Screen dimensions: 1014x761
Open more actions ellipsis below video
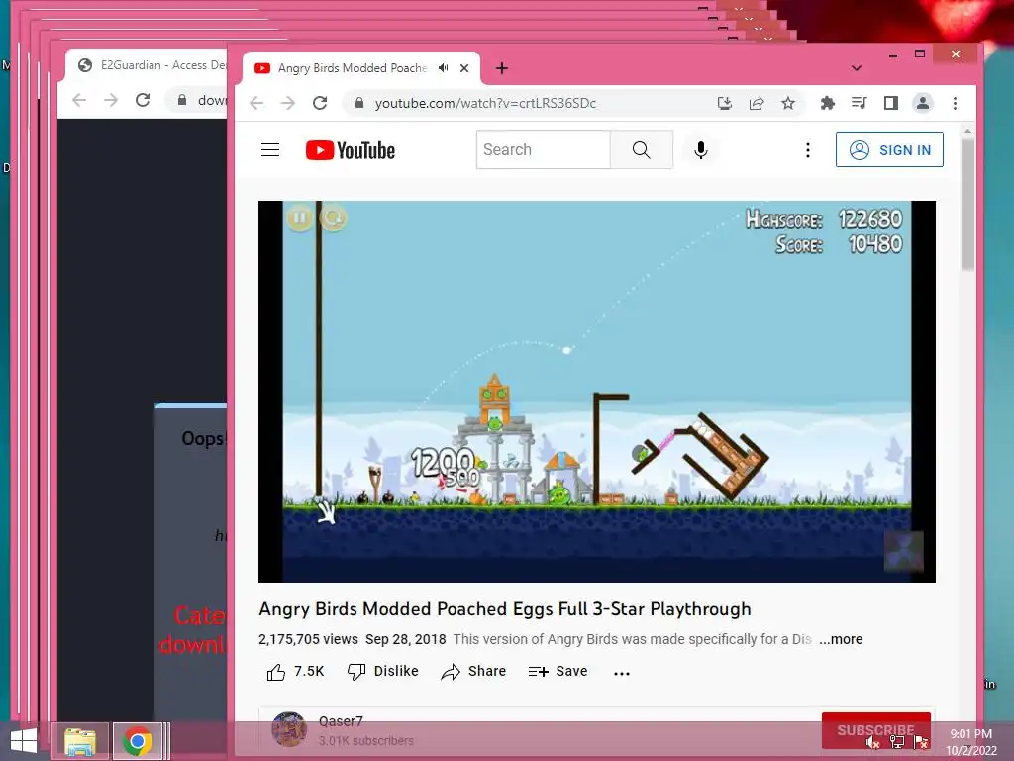click(x=622, y=673)
